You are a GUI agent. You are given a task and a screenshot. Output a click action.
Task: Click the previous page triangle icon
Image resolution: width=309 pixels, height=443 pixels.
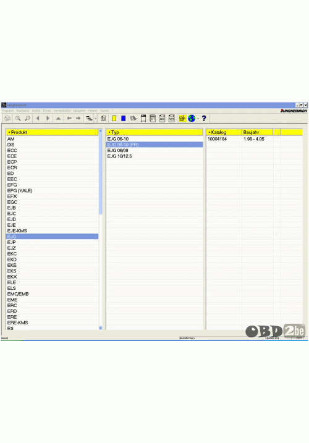pyautogui.click(x=38, y=119)
